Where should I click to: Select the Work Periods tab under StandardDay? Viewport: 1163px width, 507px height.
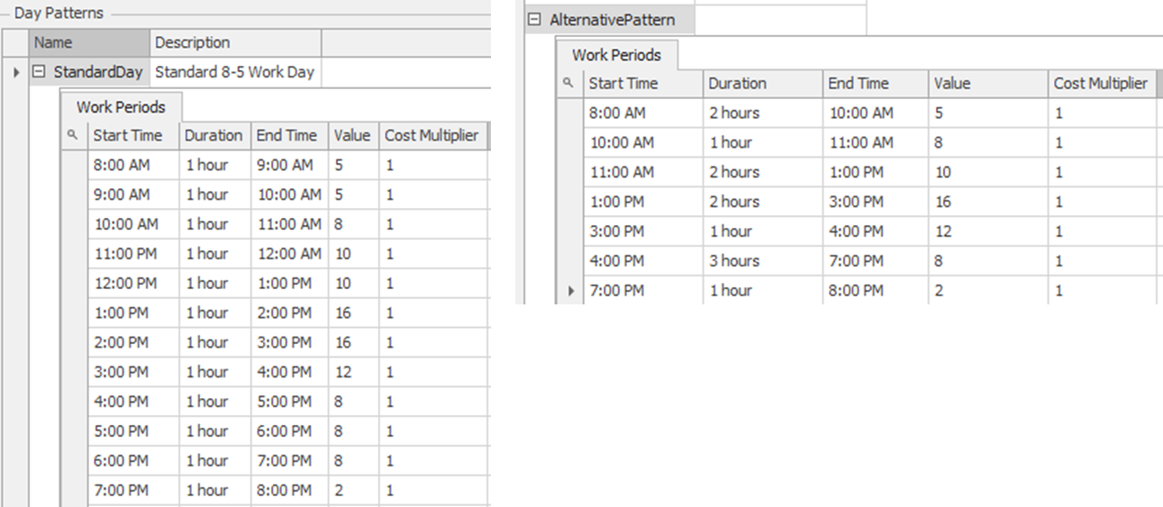click(121, 107)
